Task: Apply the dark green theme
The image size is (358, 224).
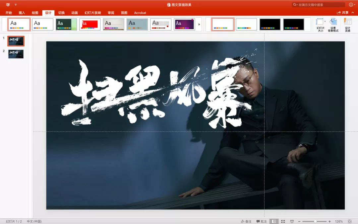Action: (x=66, y=24)
